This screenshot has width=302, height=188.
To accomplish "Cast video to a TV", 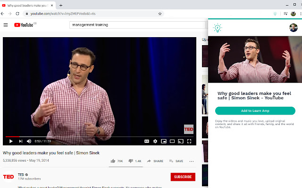I will point(181,141).
